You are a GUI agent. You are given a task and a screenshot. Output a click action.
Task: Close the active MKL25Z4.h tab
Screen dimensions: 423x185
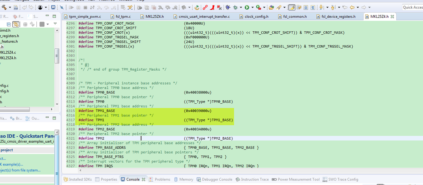(x=392, y=17)
